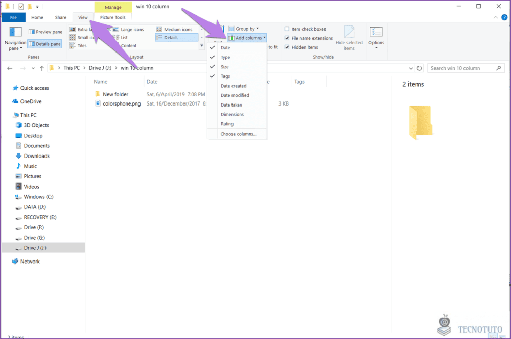
Task: Open the Navigation pane options
Action: coord(15,39)
